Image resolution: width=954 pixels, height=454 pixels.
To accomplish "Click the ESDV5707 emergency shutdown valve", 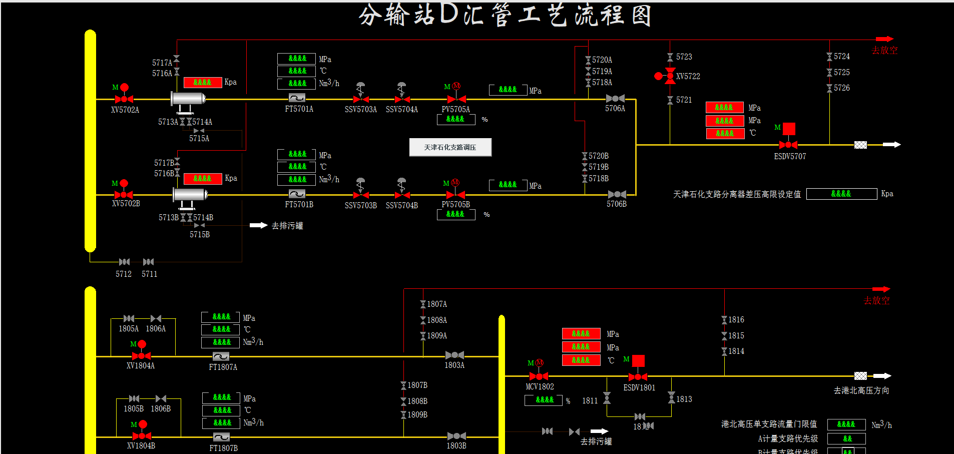I will pyautogui.click(x=787, y=145).
